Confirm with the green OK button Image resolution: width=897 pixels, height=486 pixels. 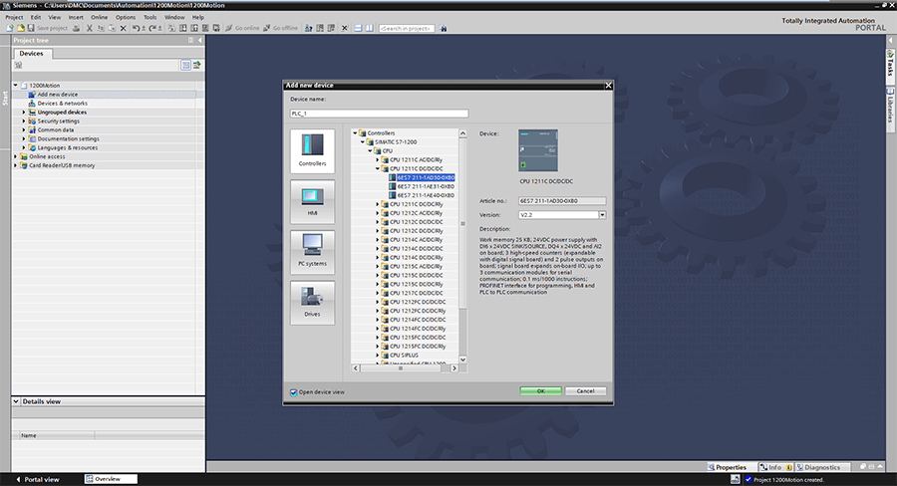pyautogui.click(x=540, y=391)
